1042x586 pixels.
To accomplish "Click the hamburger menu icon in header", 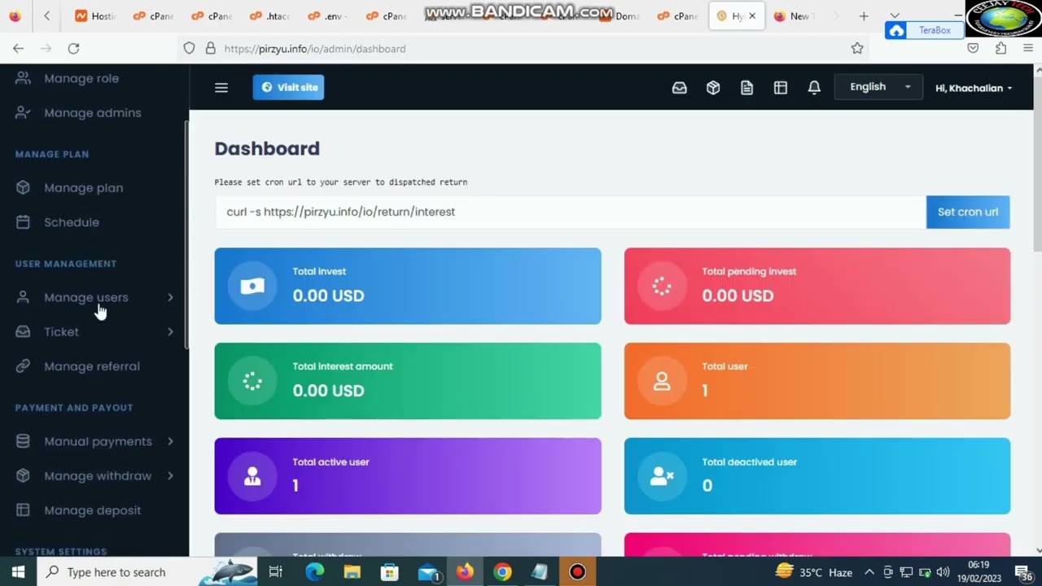I will click(x=221, y=88).
